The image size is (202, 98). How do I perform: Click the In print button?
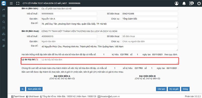pyautogui.click(x=22, y=89)
